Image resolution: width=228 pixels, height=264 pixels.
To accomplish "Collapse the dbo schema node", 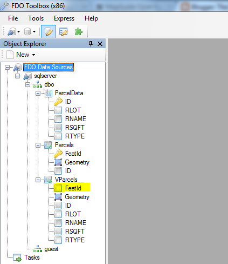I will (27, 84).
